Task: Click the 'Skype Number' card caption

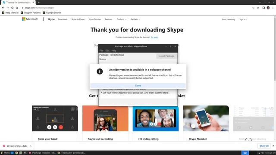Action: (198, 139)
